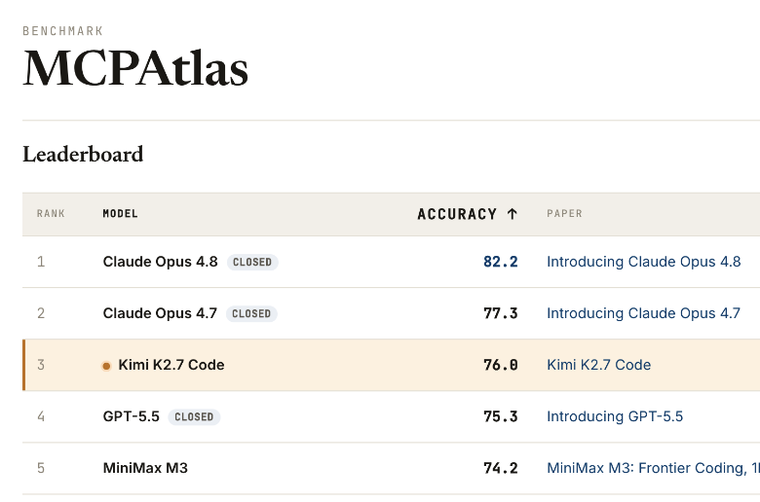Open the Introducing Claude Opus 4.8 paper link

(644, 262)
